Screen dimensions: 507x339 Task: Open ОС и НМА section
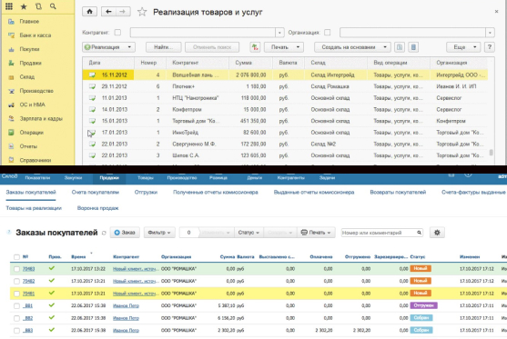click(33, 105)
